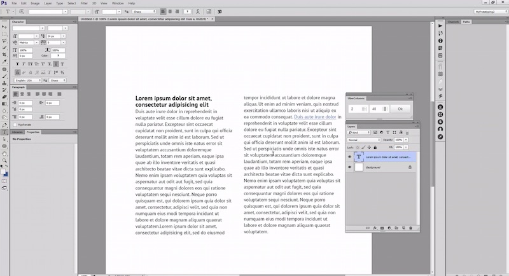This screenshot has width=509, height=276.
Task: Toggle text orientation in options bar
Action: [22, 11]
